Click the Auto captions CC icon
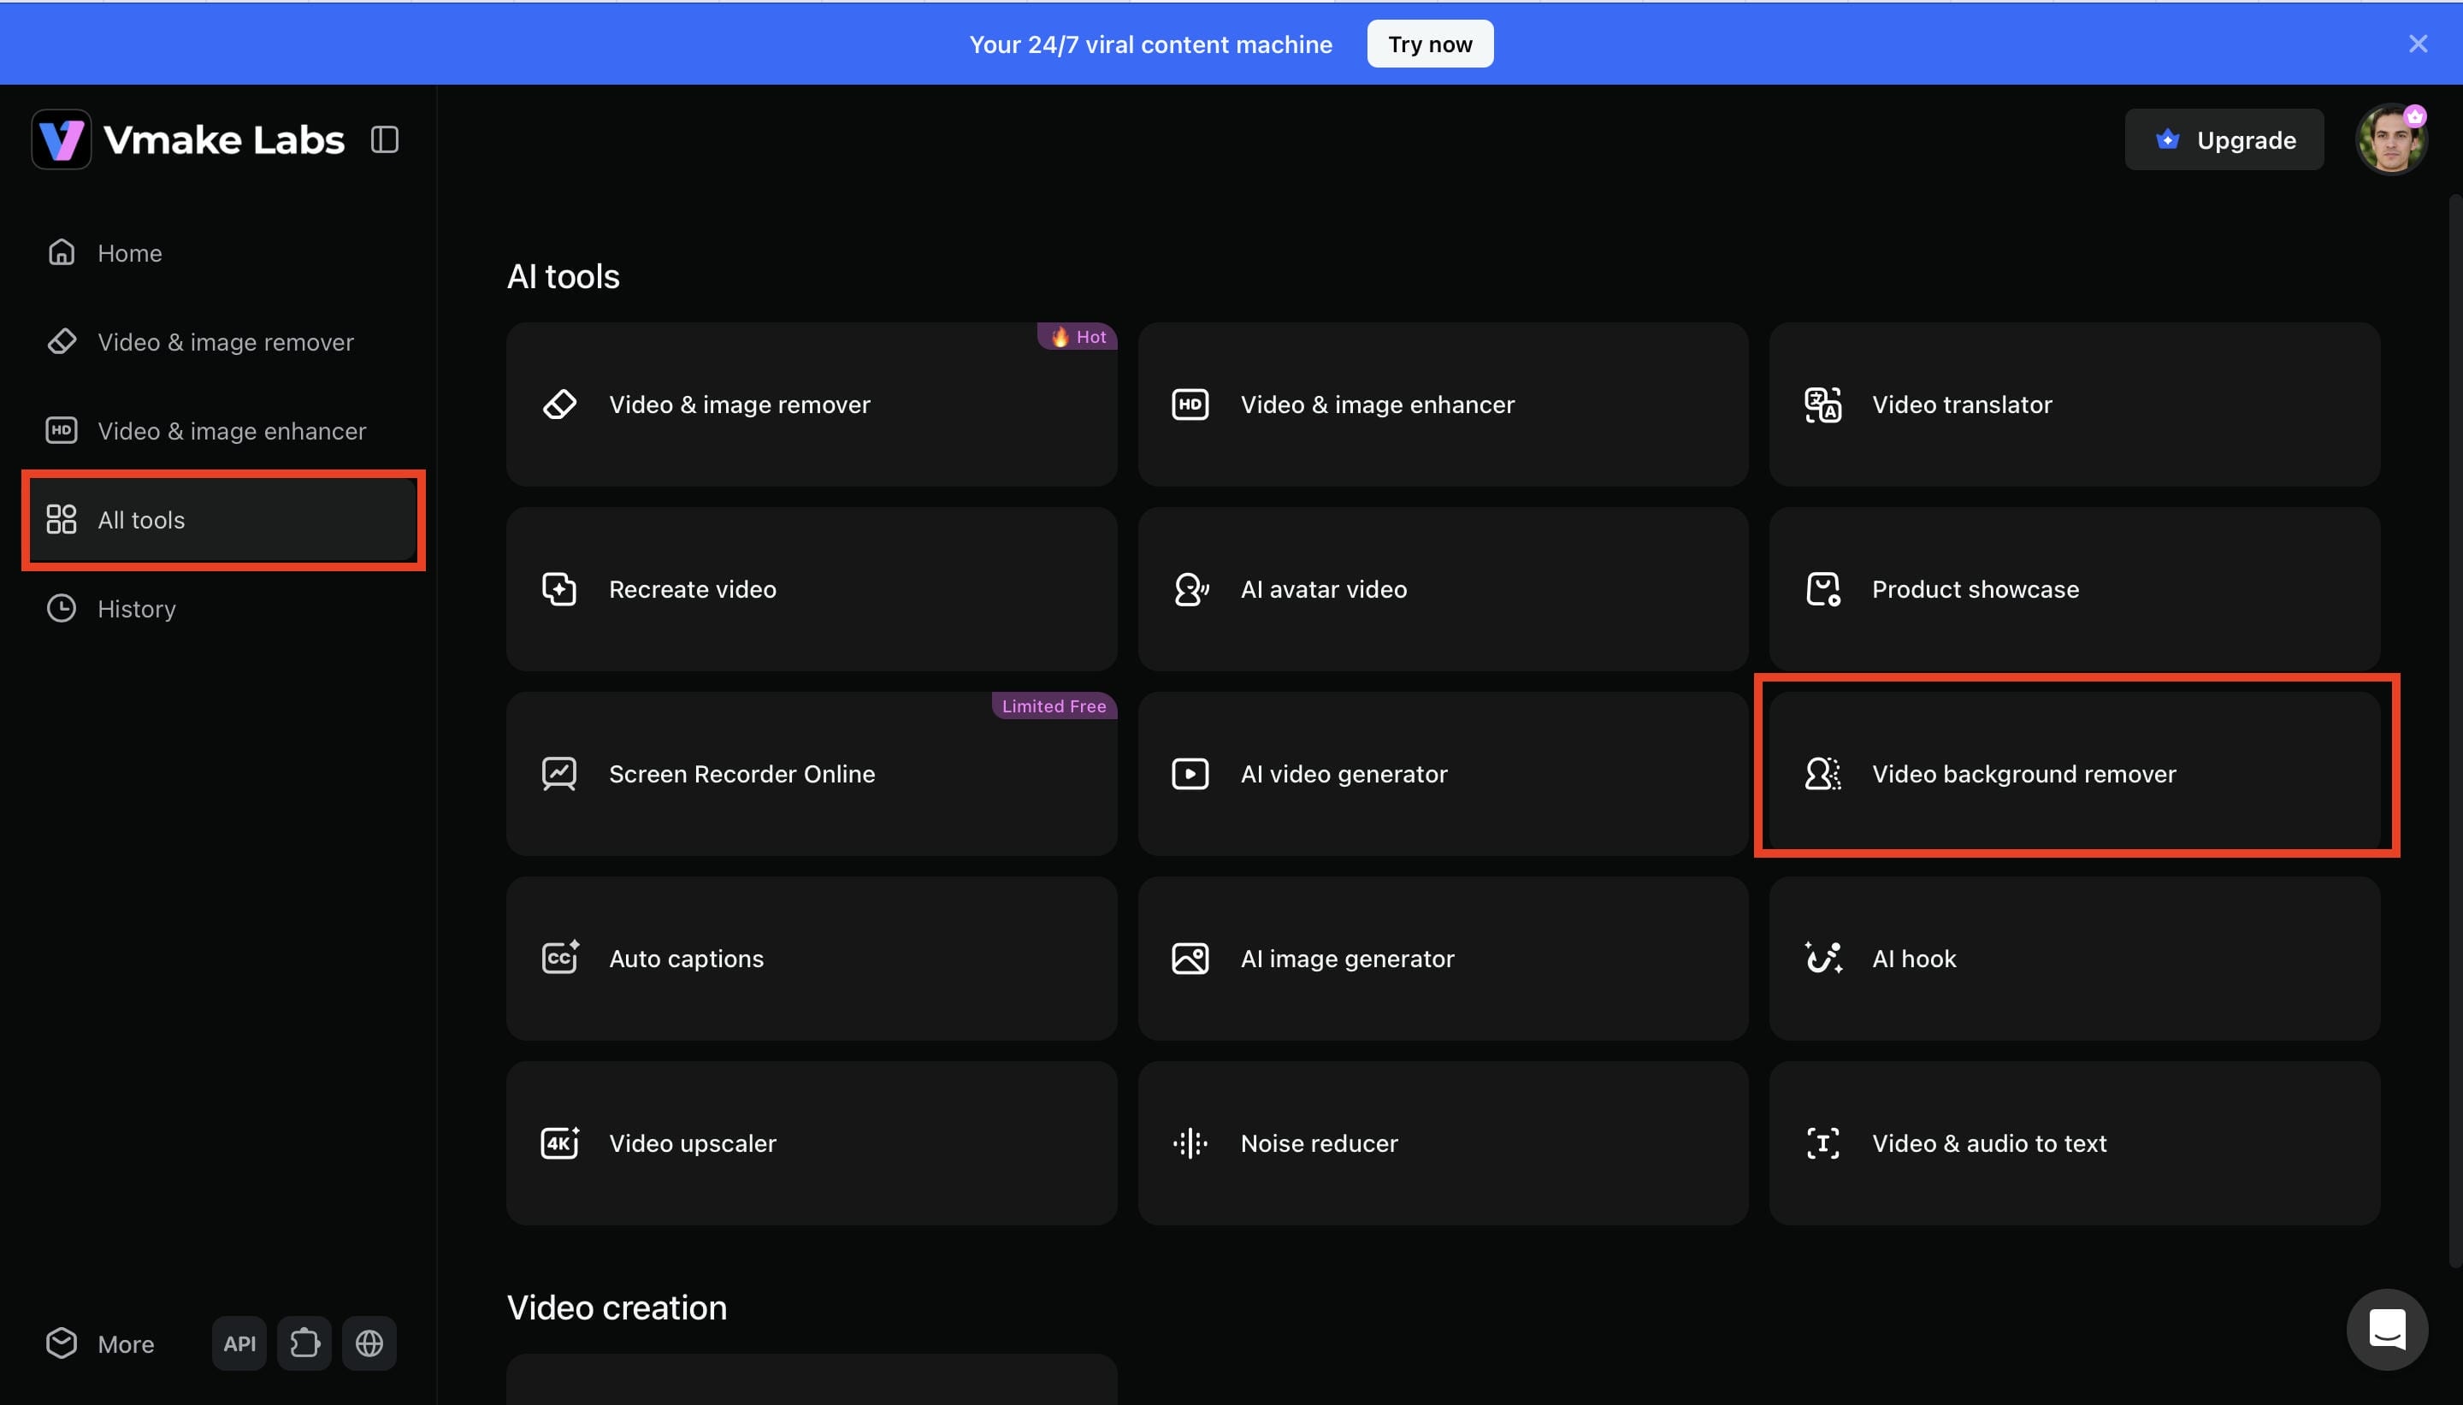 click(x=559, y=957)
